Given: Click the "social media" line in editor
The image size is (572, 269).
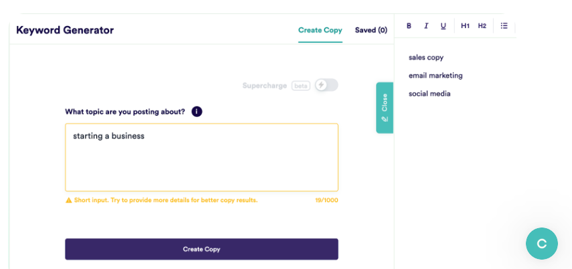Looking at the screenshot, I should (x=430, y=94).
